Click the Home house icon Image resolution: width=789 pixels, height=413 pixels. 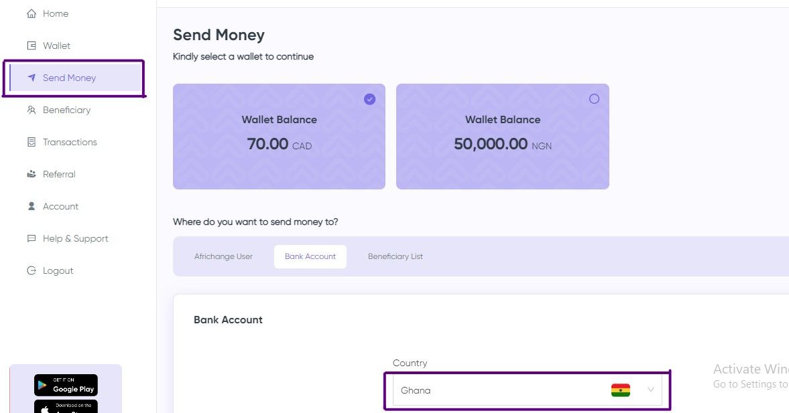pos(32,13)
